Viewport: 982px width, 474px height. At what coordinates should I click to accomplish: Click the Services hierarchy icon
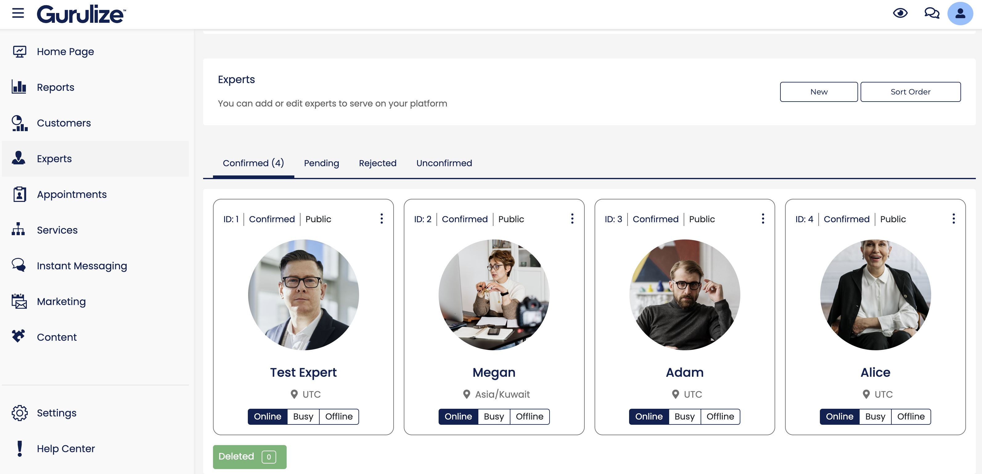(x=18, y=230)
